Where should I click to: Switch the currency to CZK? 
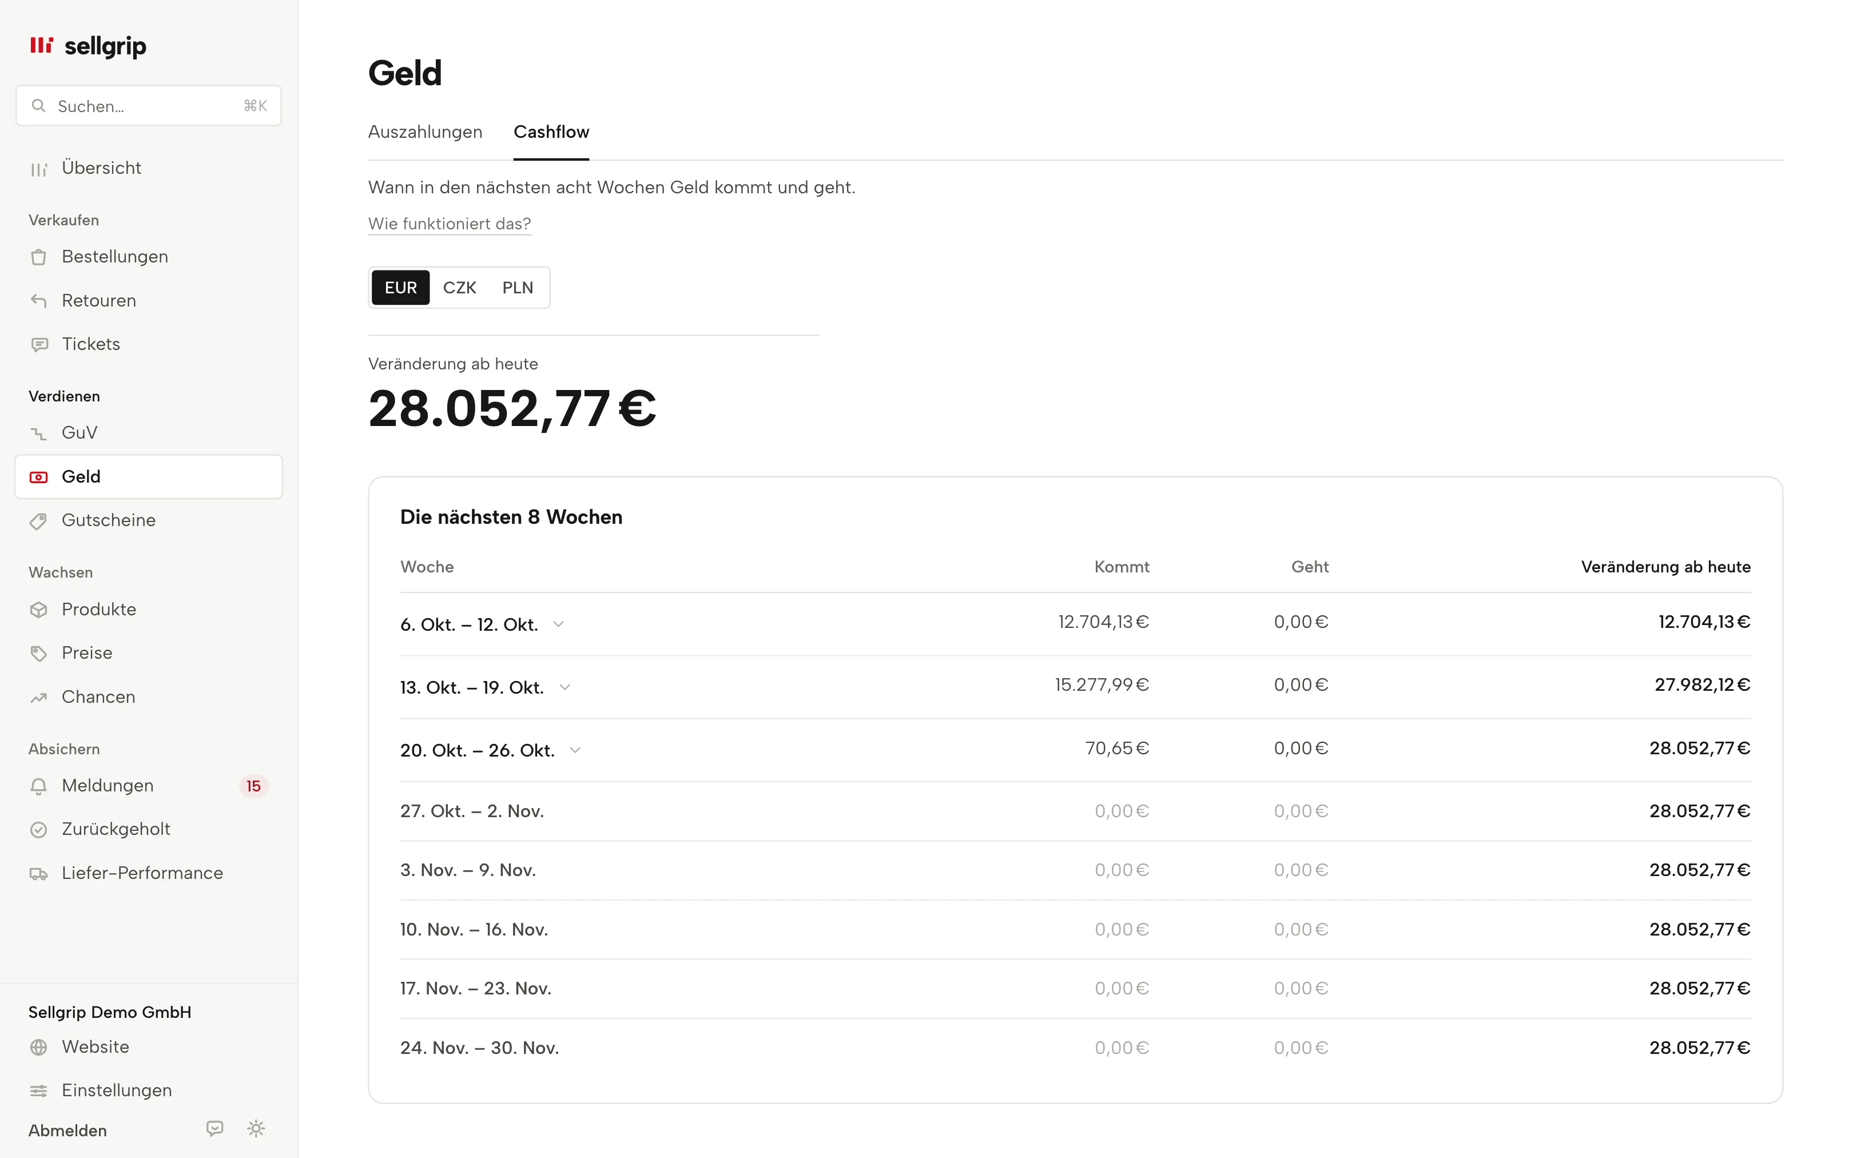[x=459, y=287]
